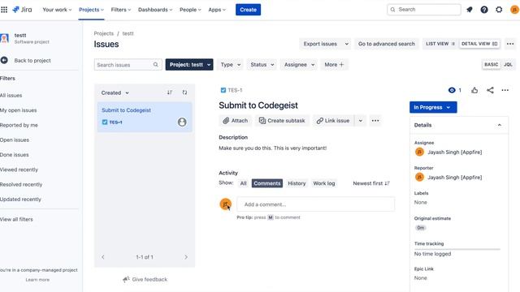This screenshot has width=520, height=292.
Task: Open the app switcher grid icon
Action: tap(4, 10)
